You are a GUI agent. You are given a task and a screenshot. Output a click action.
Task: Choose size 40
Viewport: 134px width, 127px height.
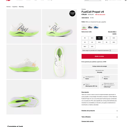click(85, 38)
